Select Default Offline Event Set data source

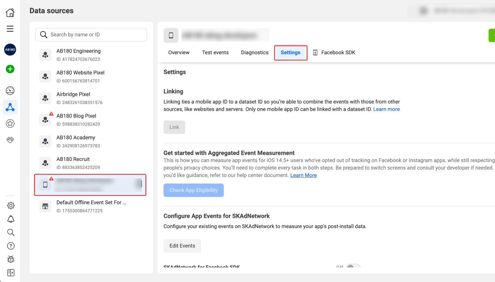pyautogui.click(x=91, y=206)
